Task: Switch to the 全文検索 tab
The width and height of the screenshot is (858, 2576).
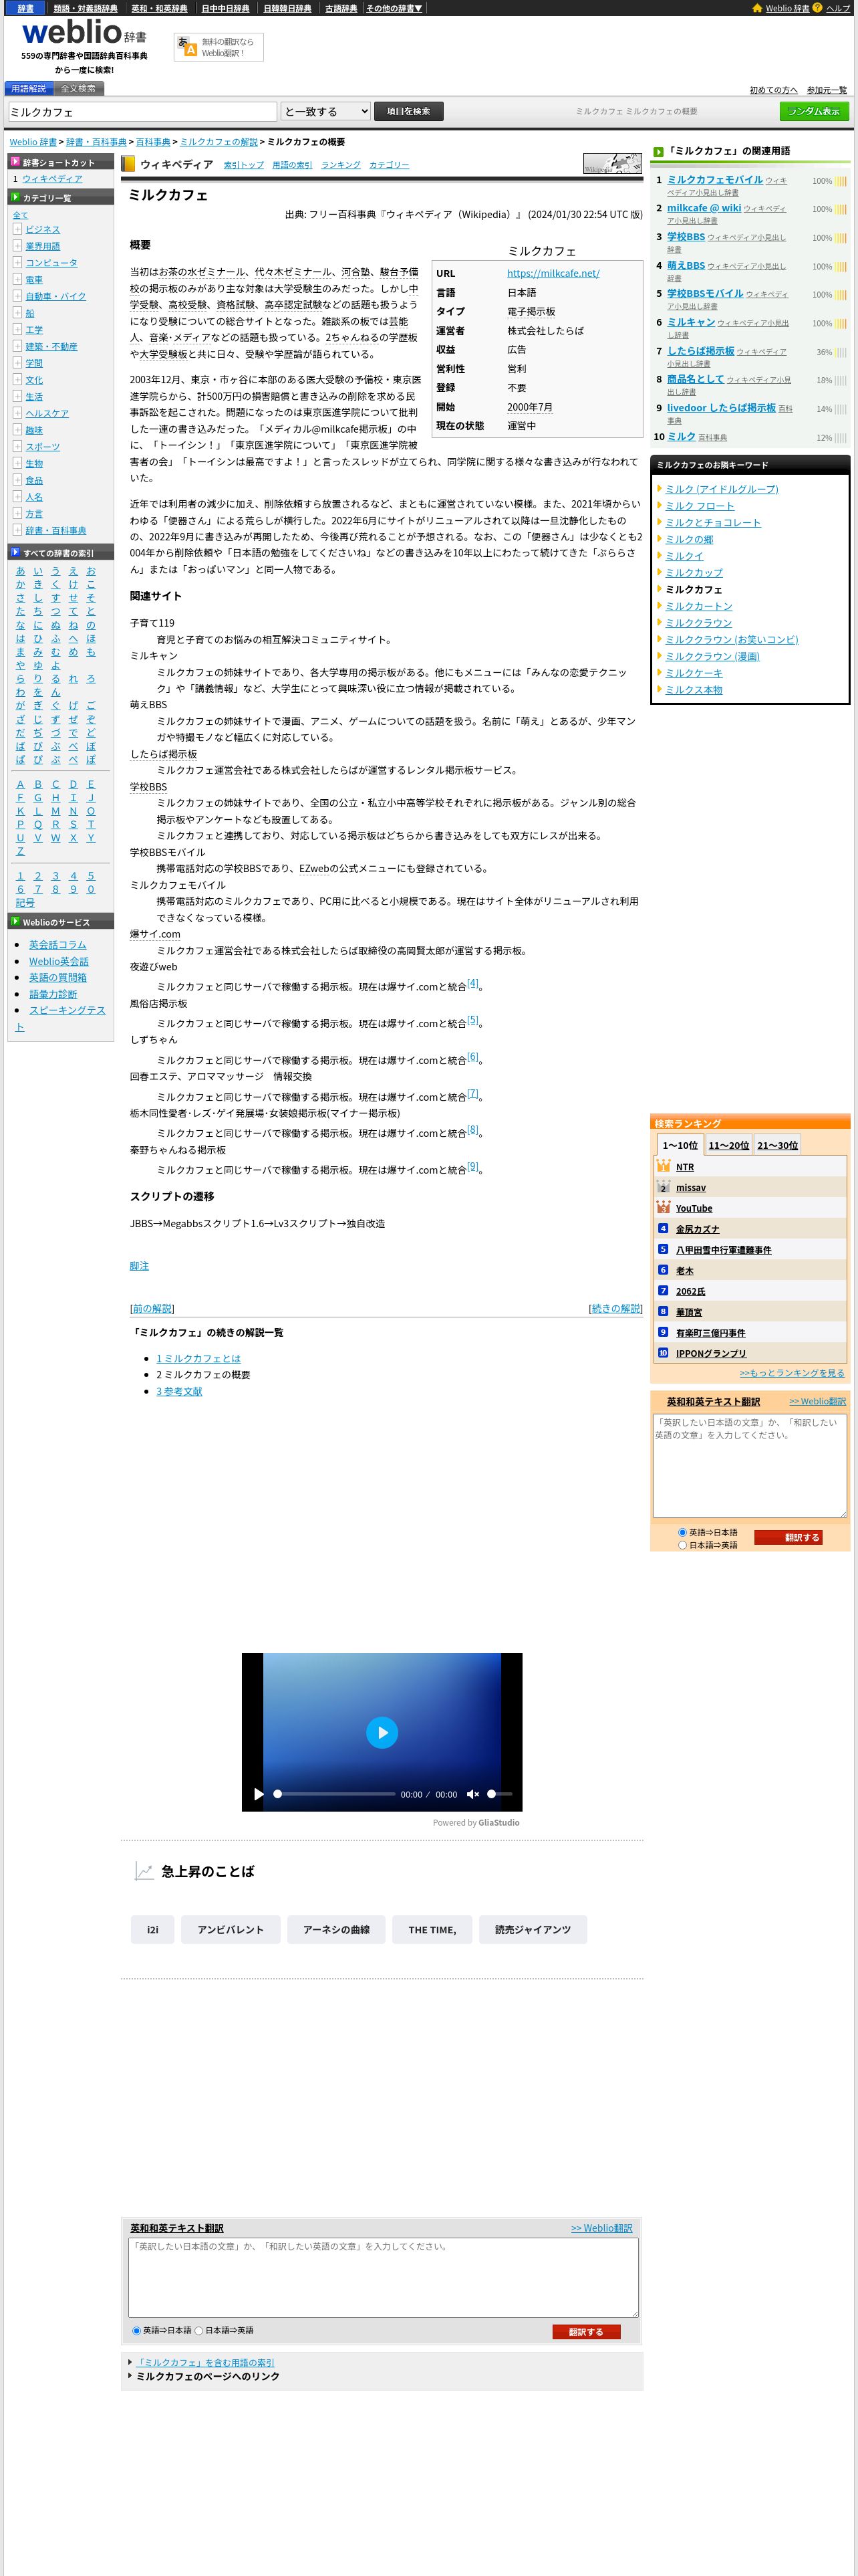Action: coord(78,88)
